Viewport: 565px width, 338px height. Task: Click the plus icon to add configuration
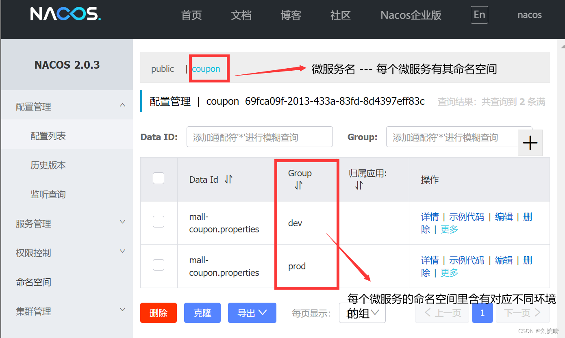[x=530, y=143]
